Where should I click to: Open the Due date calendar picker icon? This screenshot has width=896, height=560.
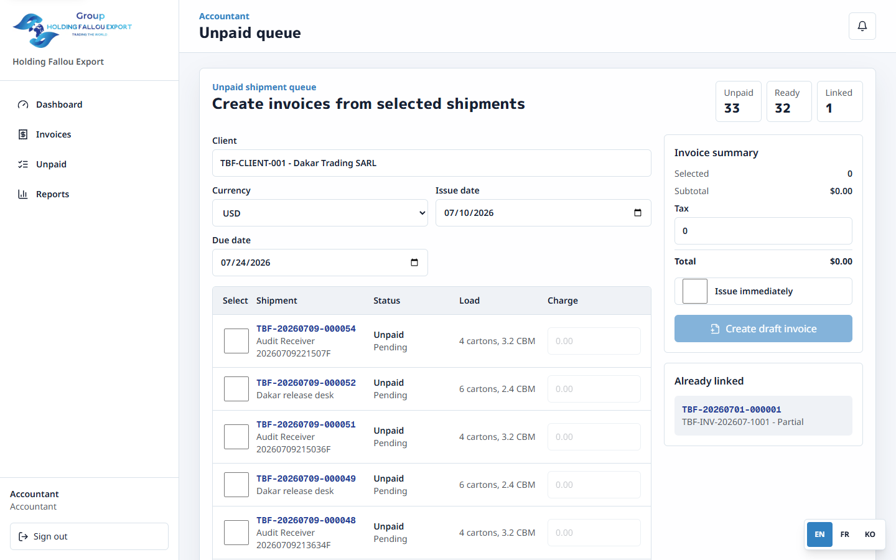pyautogui.click(x=414, y=263)
